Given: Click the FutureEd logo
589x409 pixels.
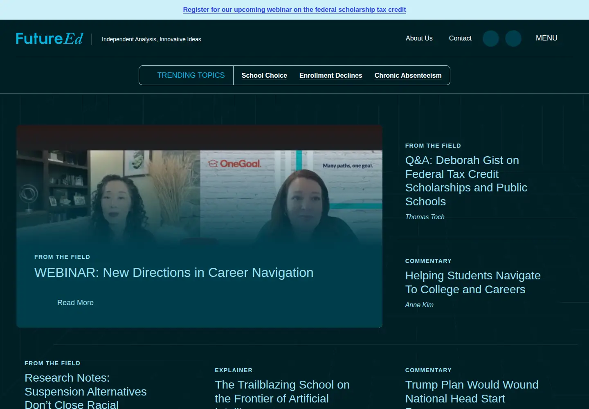Looking at the screenshot, I should coord(49,38).
